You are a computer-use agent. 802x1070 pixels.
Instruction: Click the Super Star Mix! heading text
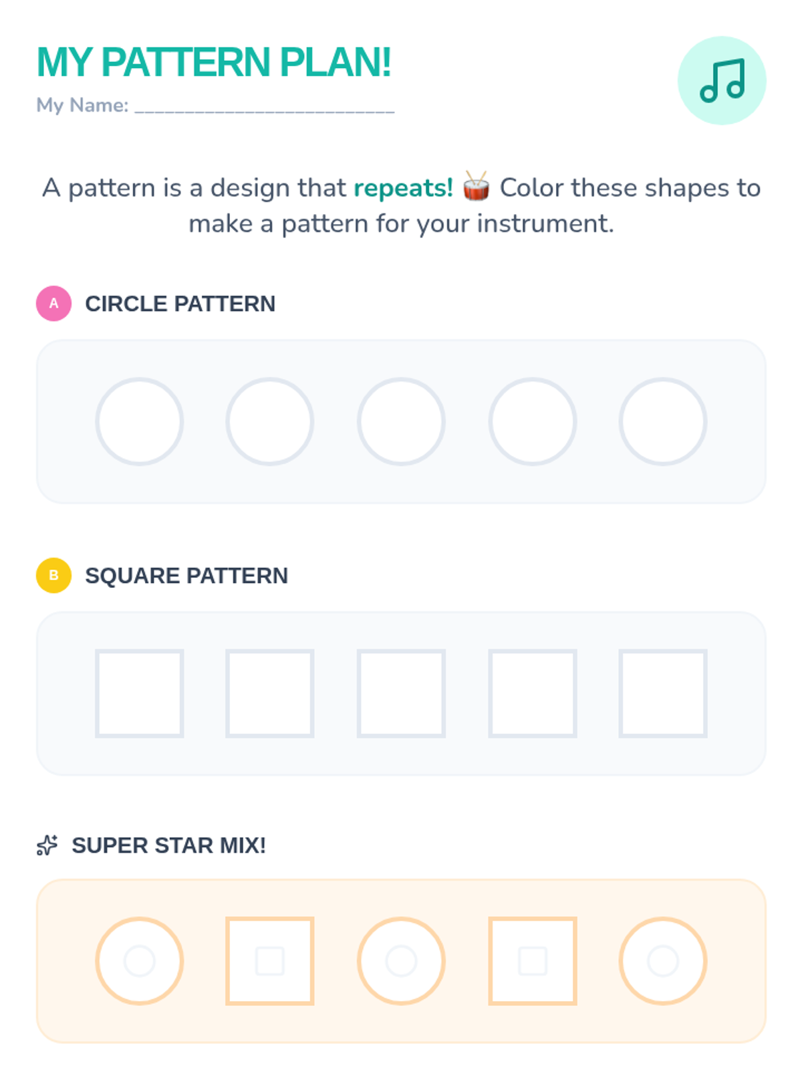168,845
